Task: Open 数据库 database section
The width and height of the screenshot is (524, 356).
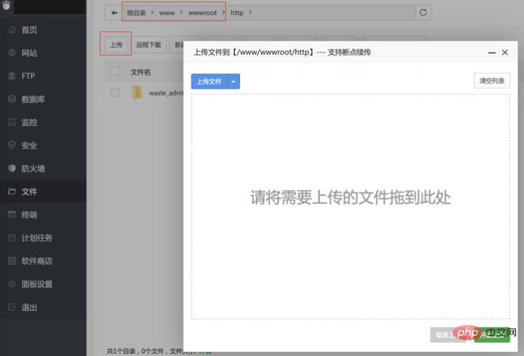Action: [x=33, y=99]
